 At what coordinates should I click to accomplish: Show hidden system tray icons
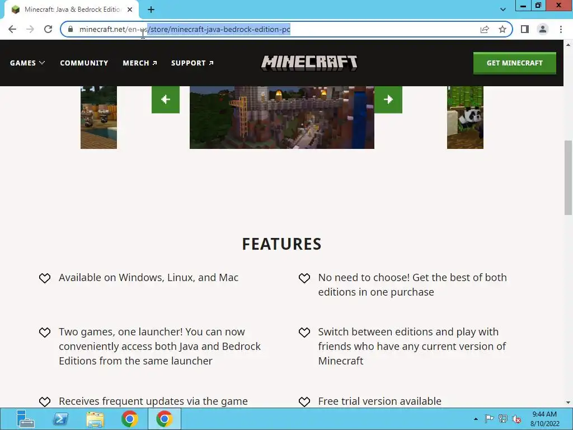[x=476, y=419]
